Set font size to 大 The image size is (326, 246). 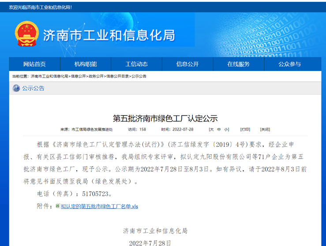click(x=212, y=130)
